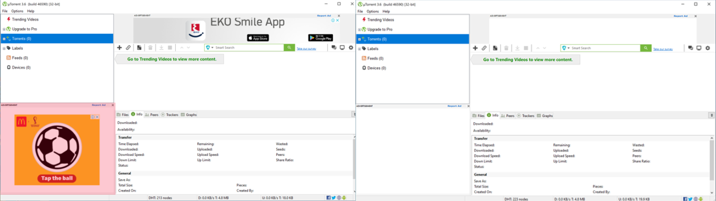Select Info tab in right window

pyautogui.click(x=493, y=115)
